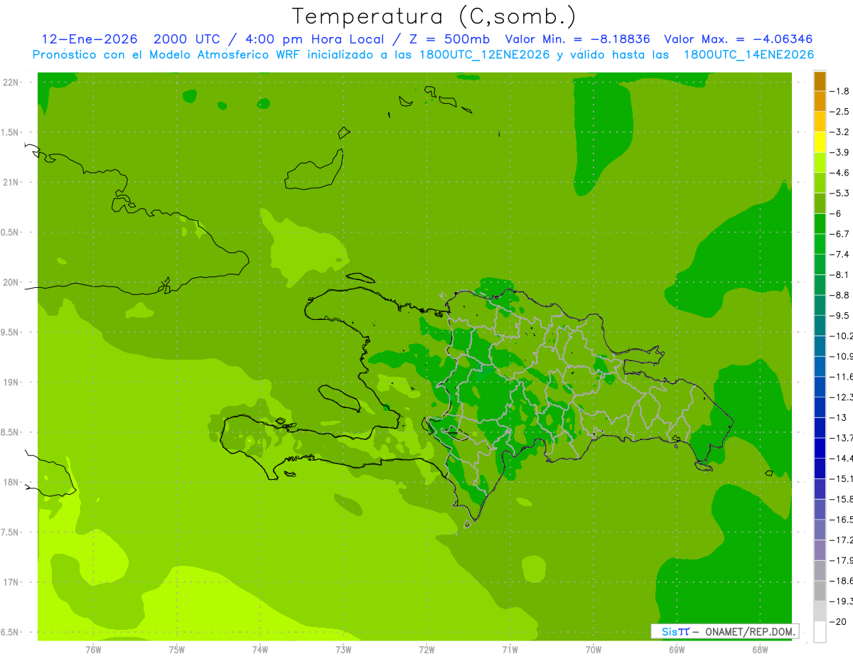Click the 17N latitude label
This screenshot has height=659, width=853.
(x=12, y=582)
